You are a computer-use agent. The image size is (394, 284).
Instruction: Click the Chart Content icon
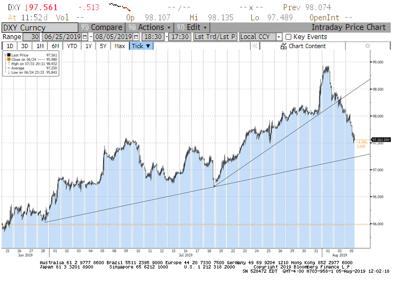(284, 46)
